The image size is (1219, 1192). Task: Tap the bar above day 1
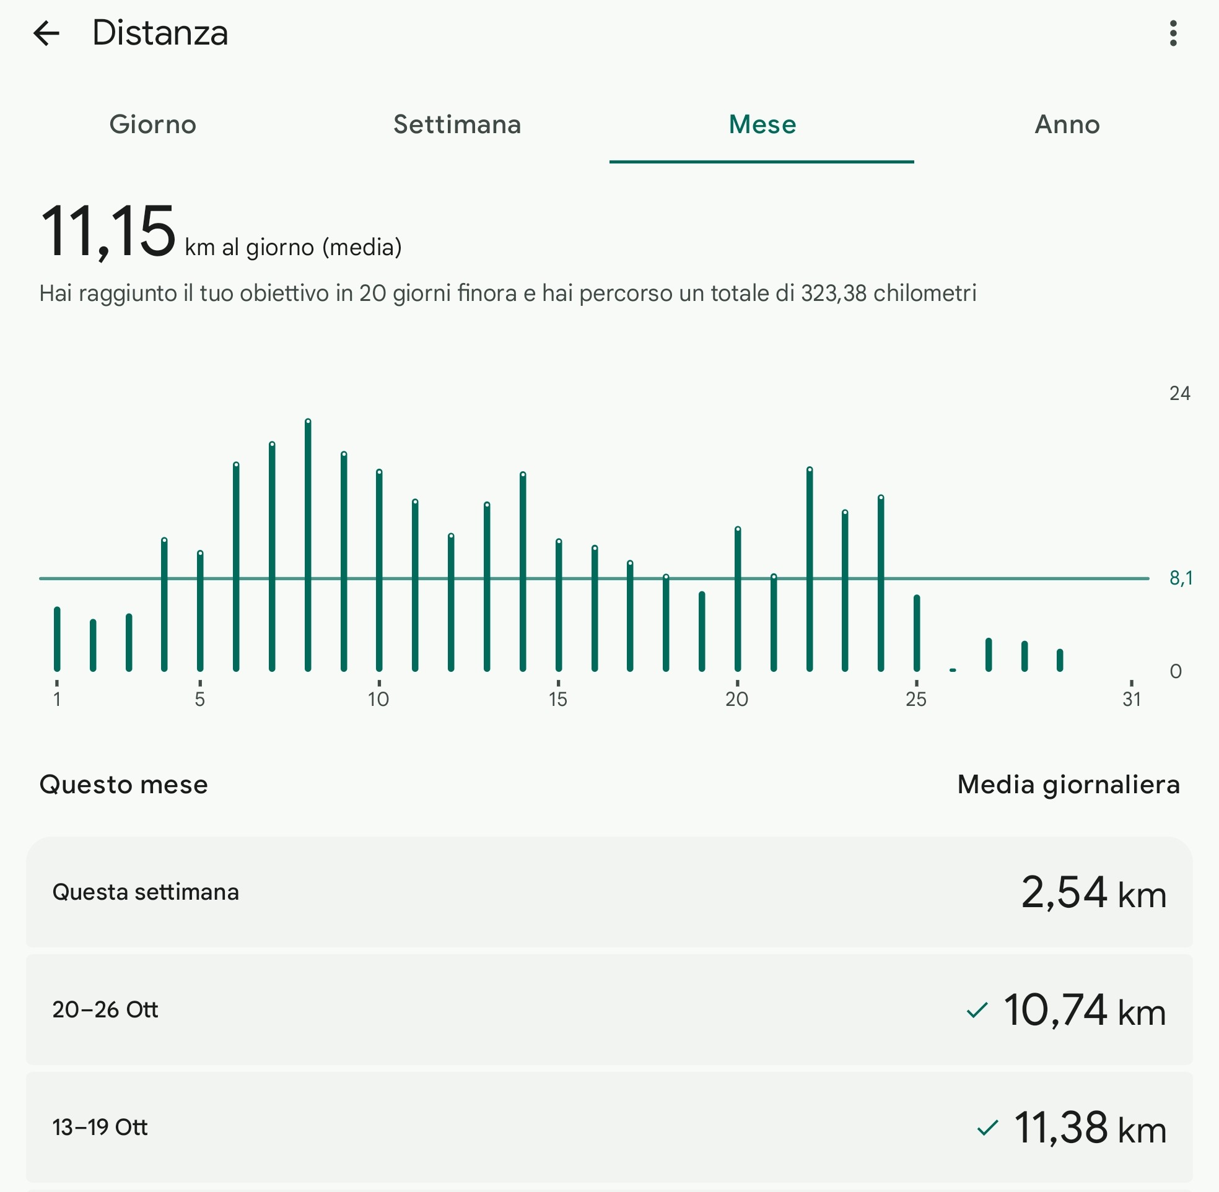click(x=57, y=638)
